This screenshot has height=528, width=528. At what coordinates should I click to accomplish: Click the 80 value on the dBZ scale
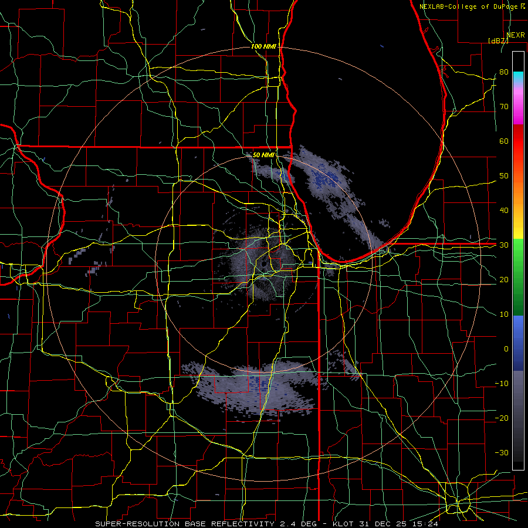[504, 72]
